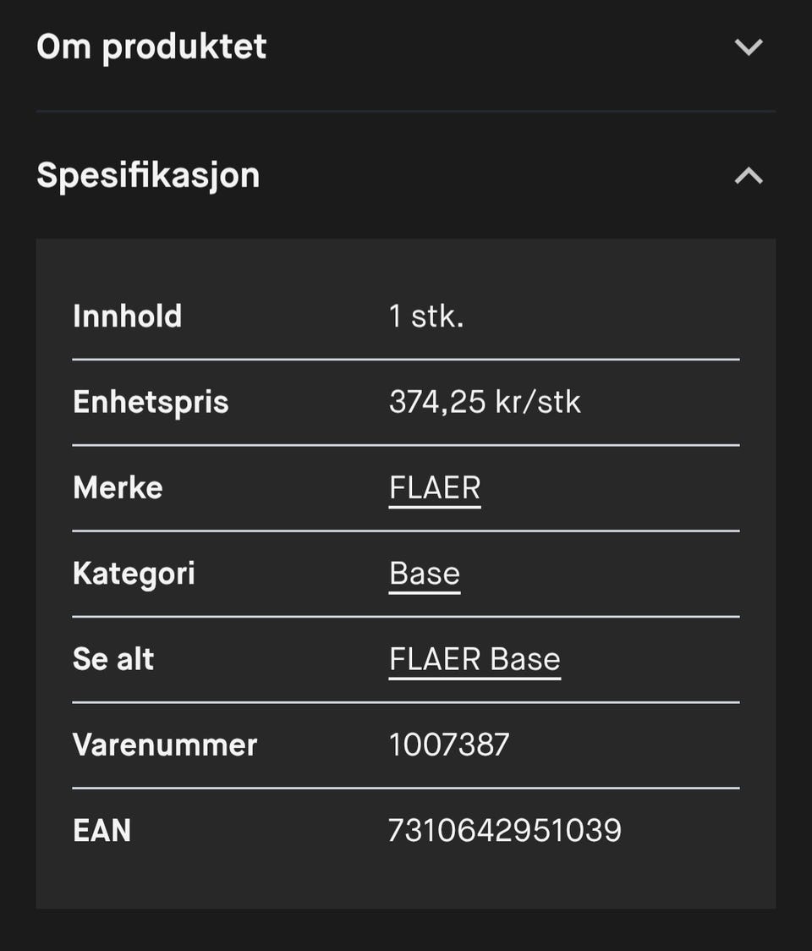Follow the FLAER Base link

(475, 659)
